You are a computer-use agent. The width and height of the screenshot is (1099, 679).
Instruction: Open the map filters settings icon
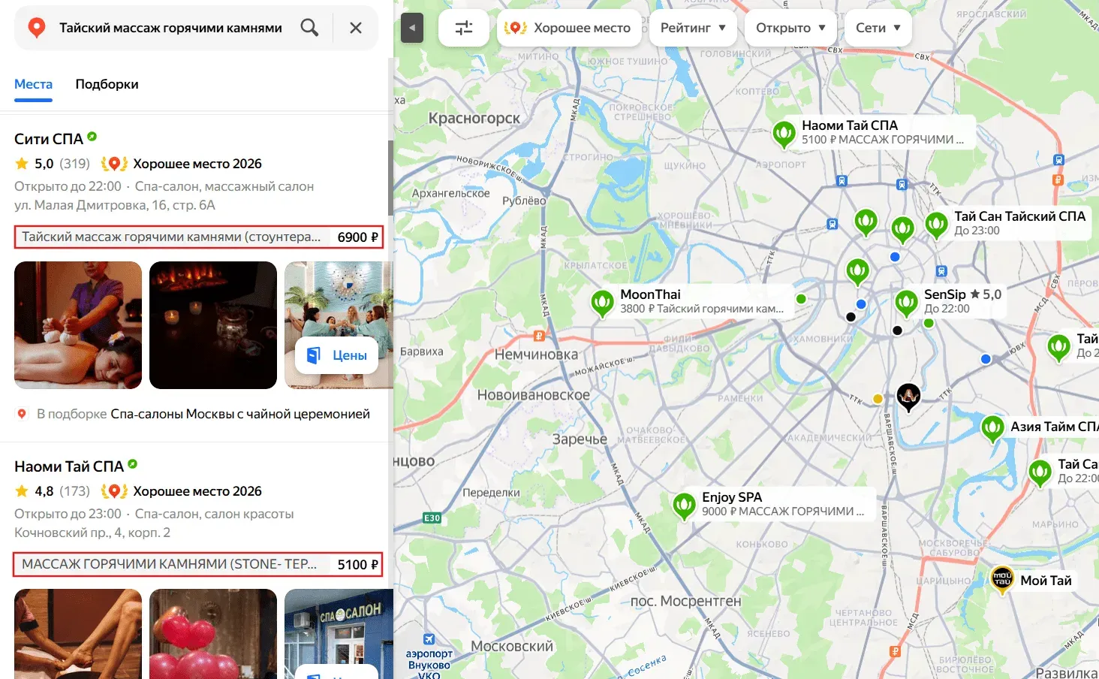coord(464,28)
